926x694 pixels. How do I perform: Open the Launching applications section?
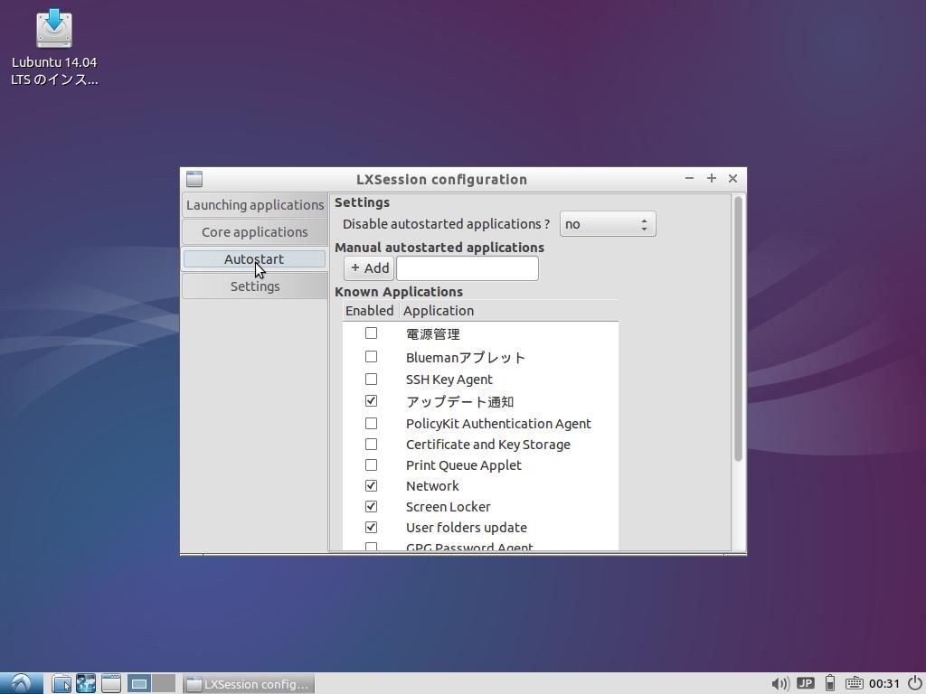[x=254, y=204]
